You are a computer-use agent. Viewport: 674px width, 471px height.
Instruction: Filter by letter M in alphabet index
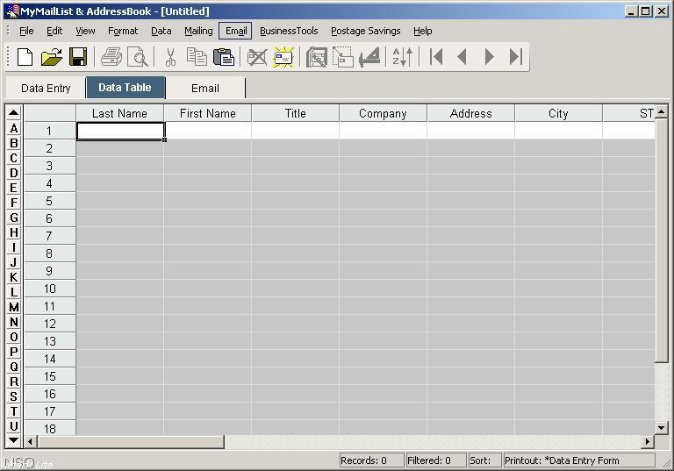(14, 307)
